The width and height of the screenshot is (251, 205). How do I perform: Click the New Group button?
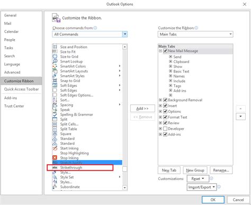pos(195,170)
